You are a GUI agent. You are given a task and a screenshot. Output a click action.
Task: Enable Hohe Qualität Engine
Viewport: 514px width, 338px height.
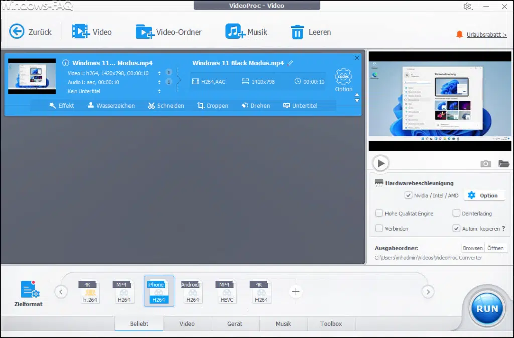click(x=379, y=213)
